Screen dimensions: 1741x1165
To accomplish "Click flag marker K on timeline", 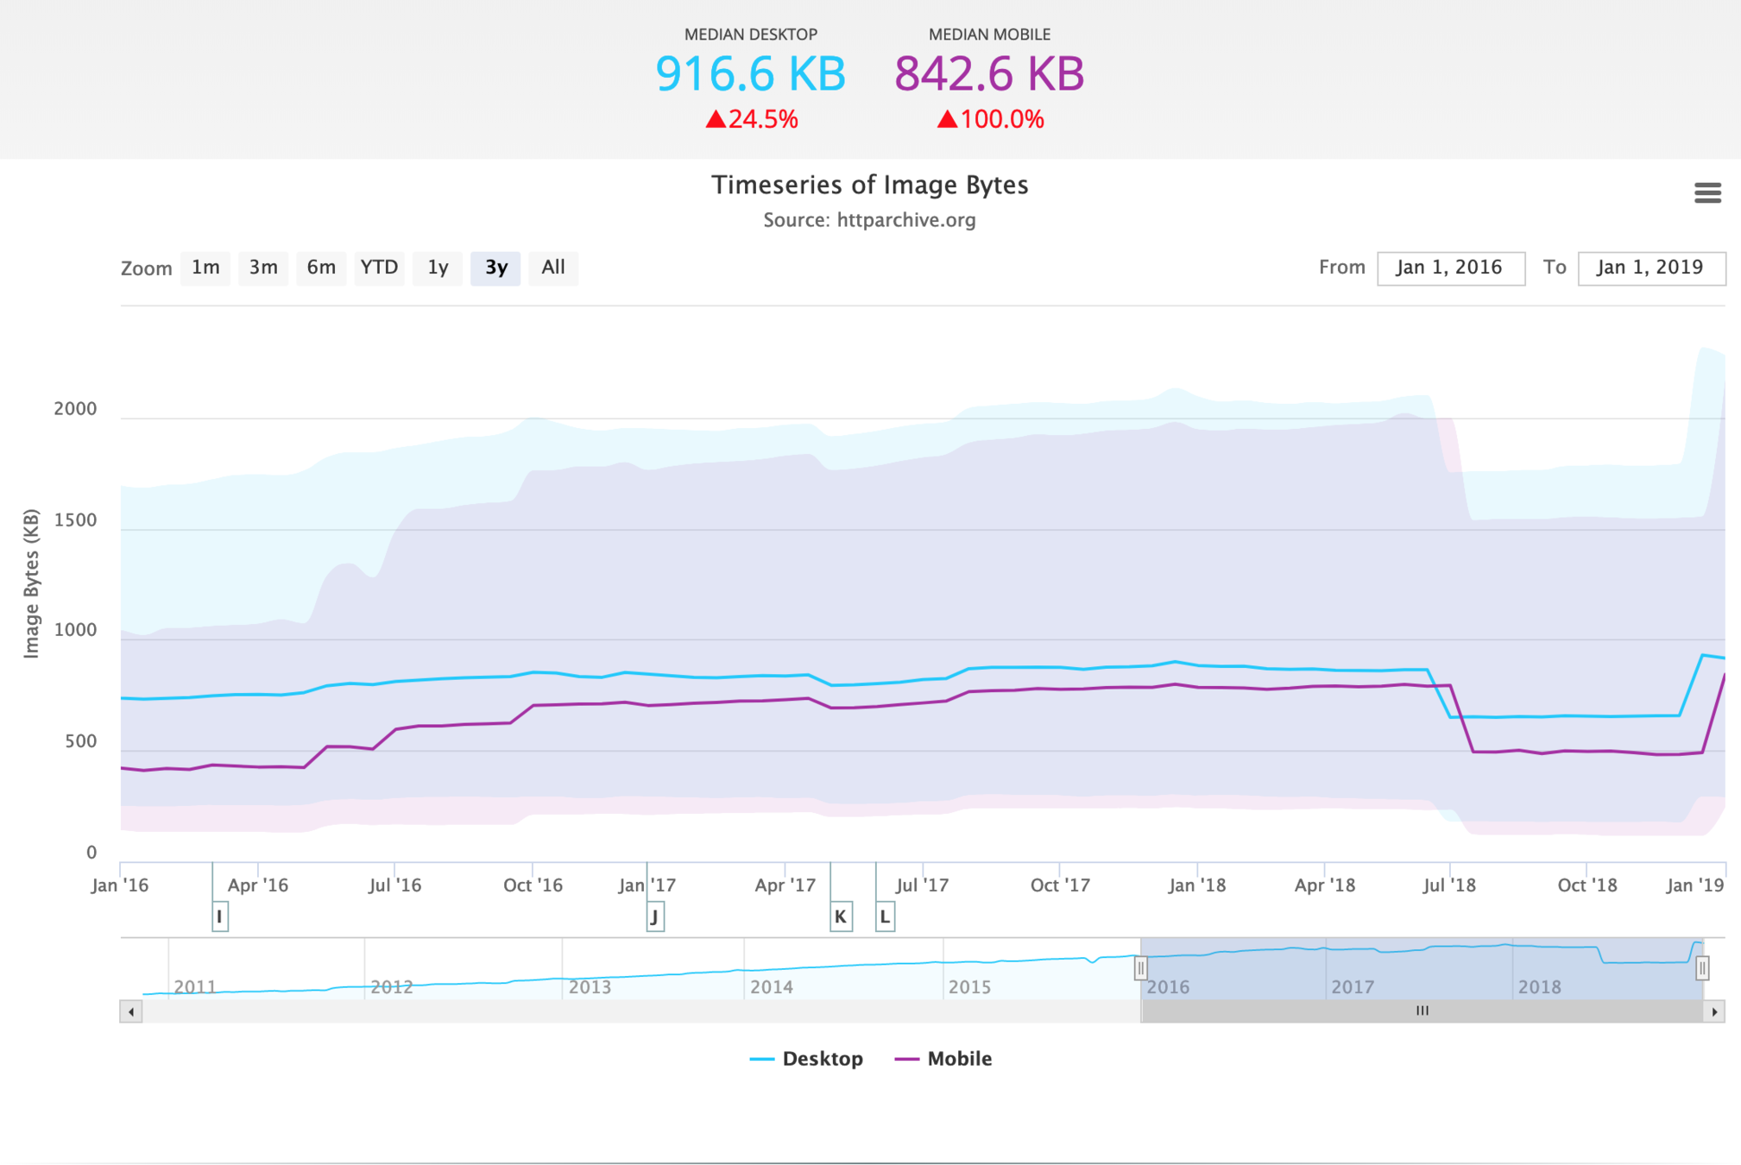I will pyautogui.click(x=841, y=916).
